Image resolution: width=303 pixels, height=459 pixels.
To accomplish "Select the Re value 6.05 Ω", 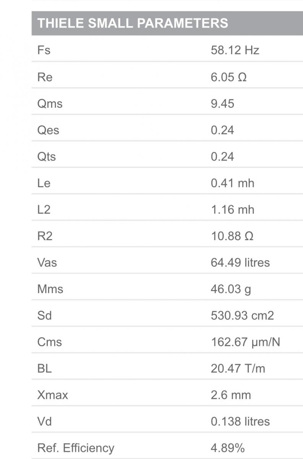I will 228,77.
